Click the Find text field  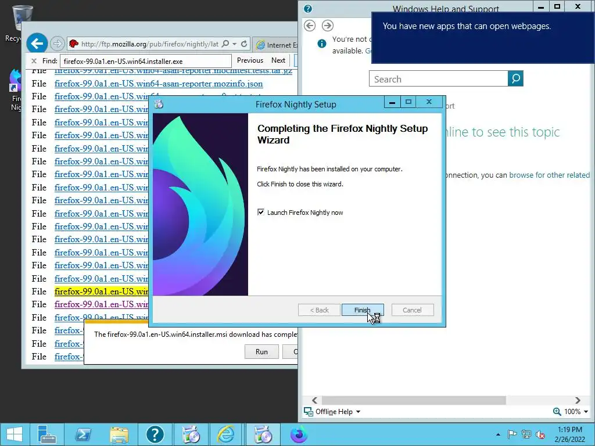(146, 61)
